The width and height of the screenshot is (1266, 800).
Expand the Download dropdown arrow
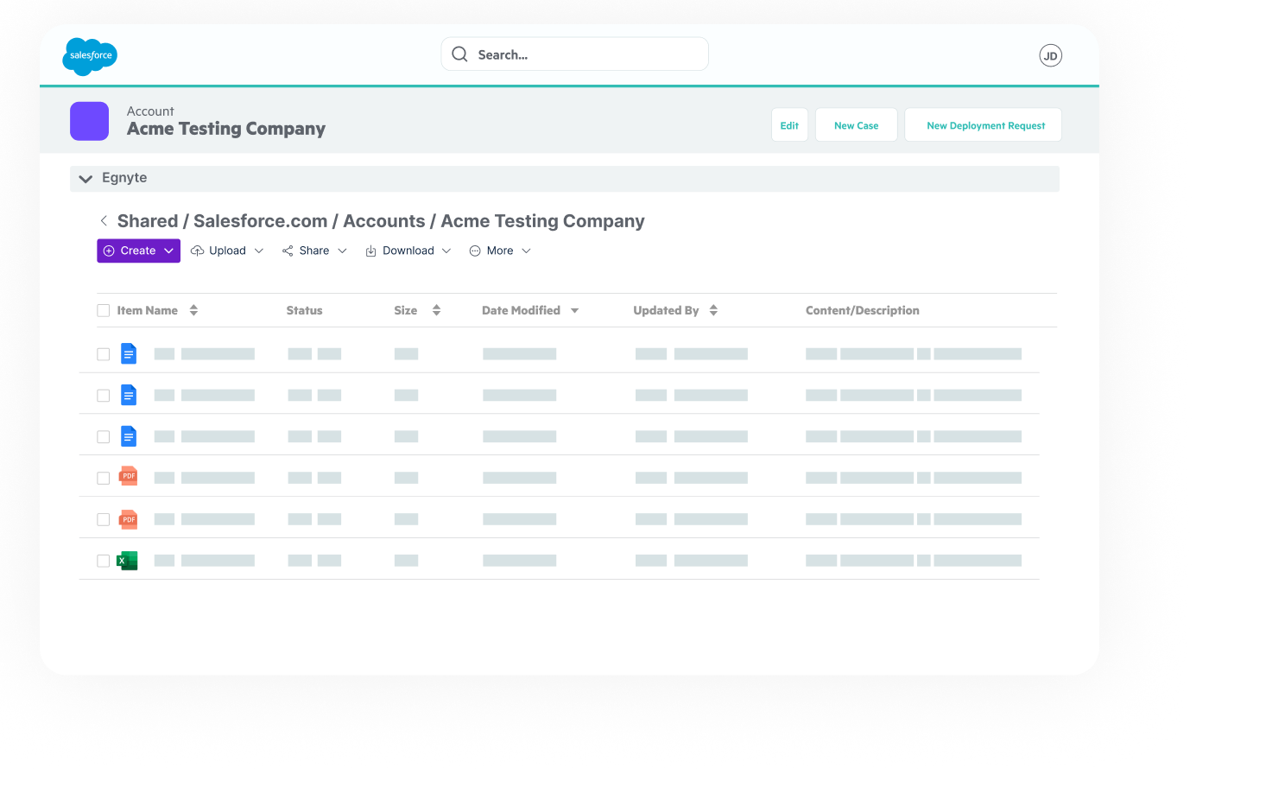pyautogui.click(x=446, y=251)
